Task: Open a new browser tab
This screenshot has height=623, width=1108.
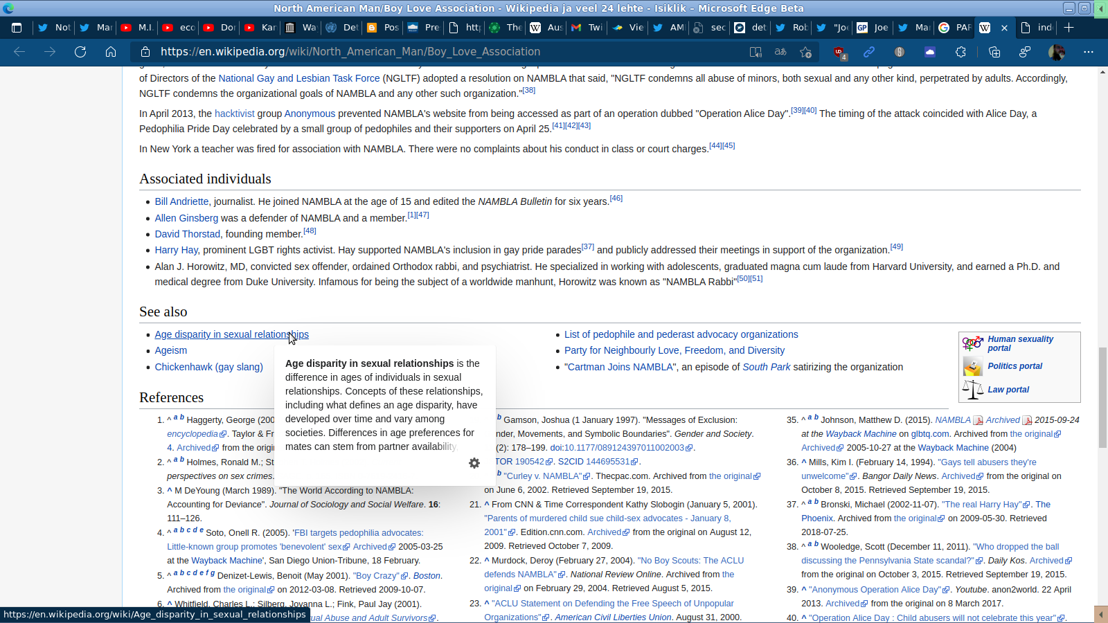Action: (x=1069, y=28)
